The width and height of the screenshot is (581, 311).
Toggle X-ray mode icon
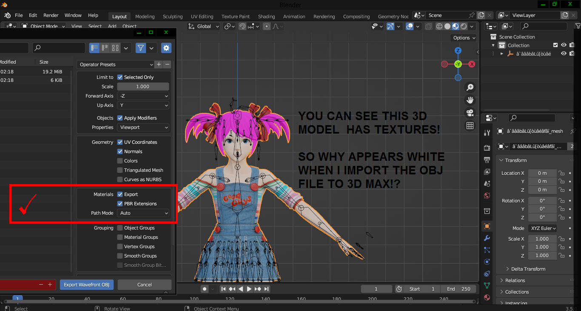coord(428,26)
